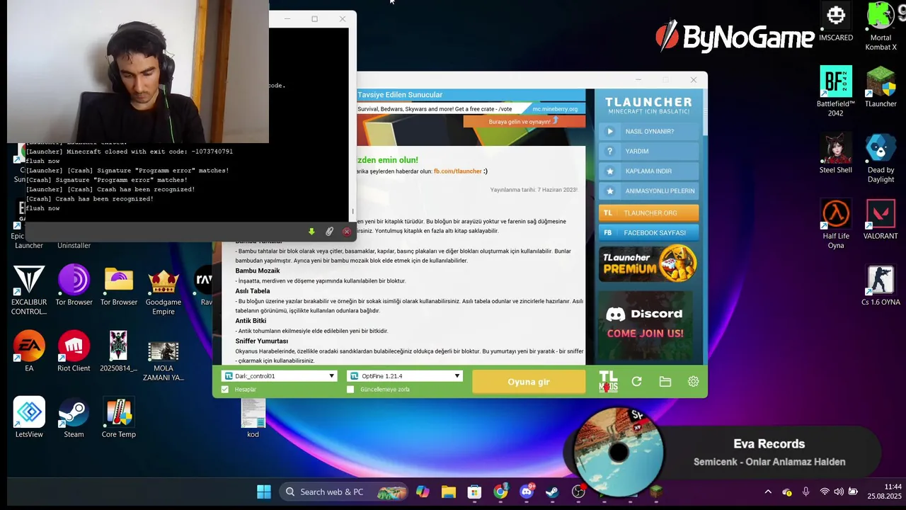The width and height of the screenshot is (906, 510).
Task: Click YARDIM in TLauncher sidebar
Action: tap(648, 151)
